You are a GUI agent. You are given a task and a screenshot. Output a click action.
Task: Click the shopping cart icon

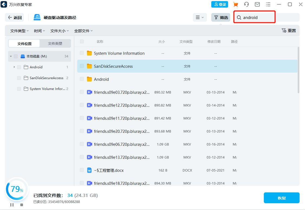coord(236,4)
